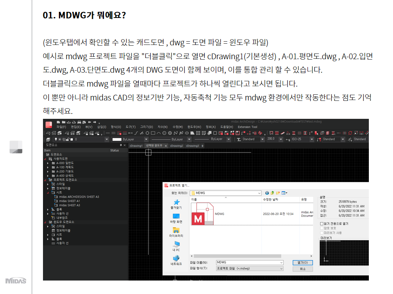Open the 그리기(D) menu
Image resolution: width=393 pixels, height=294 pixels.
[147, 127]
